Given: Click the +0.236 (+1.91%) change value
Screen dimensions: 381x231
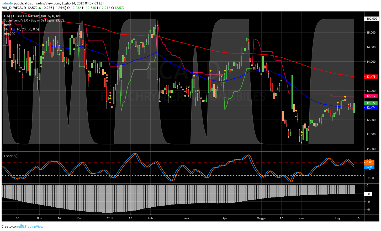Looking at the screenshot, I should 54,8.
